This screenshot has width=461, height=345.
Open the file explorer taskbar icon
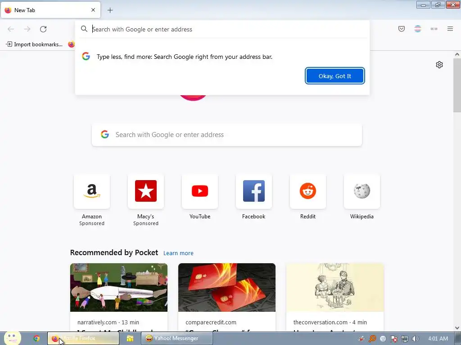130,338
